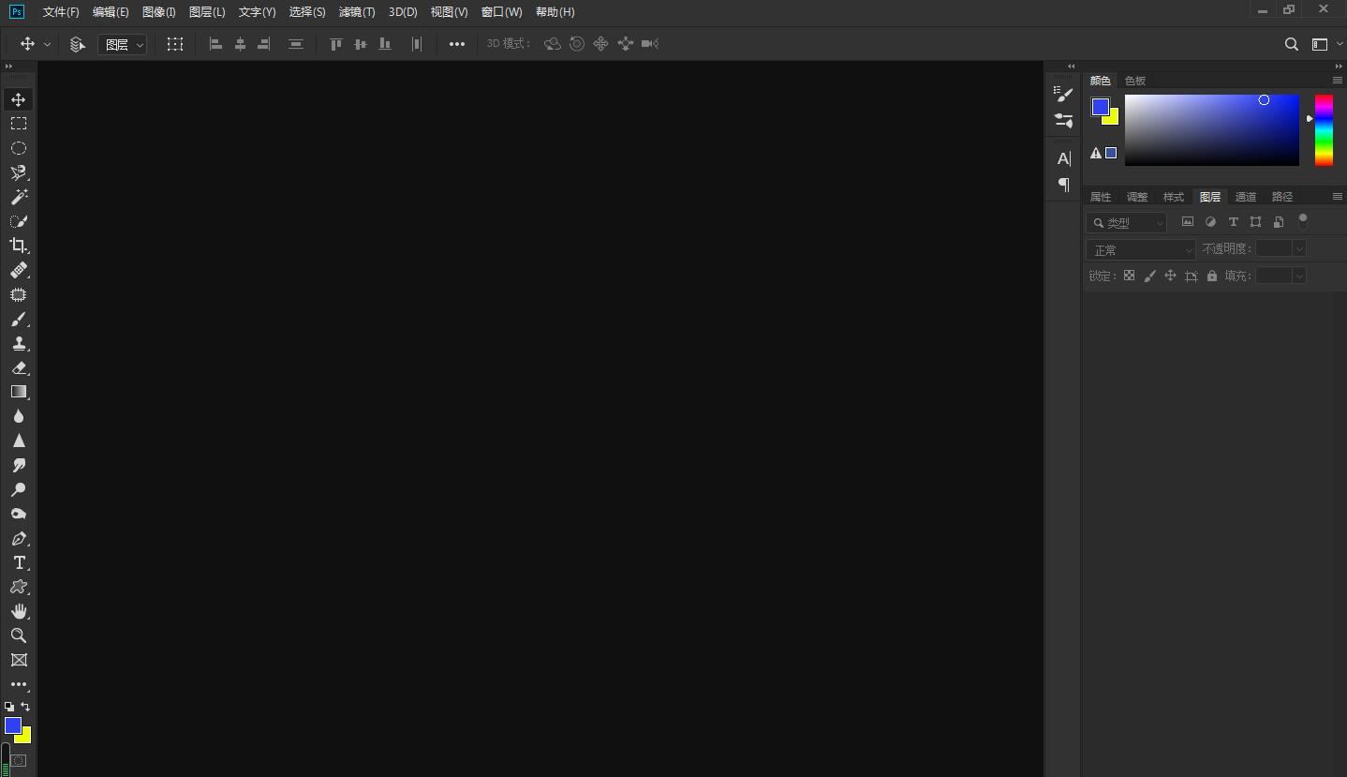Toggle Quick Mask mode
Viewport: 1347px width, 777px height.
(x=18, y=760)
